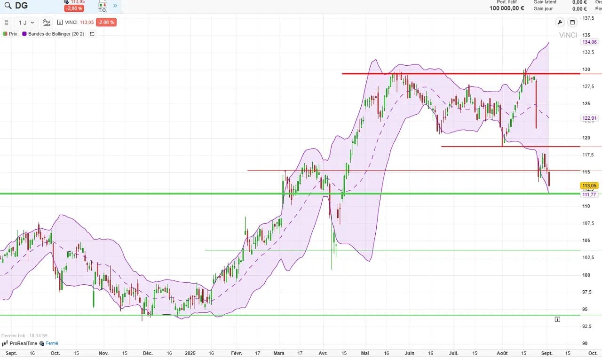Click the yellow 113,05 current price label

click(x=589, y=186)
